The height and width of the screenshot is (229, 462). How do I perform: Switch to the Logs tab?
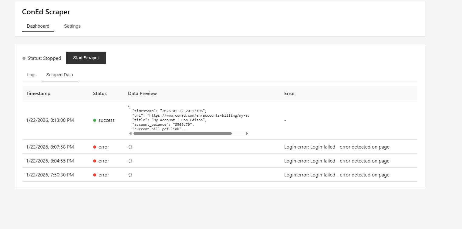(32, 75)
